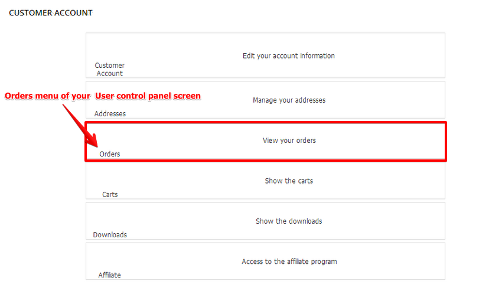This screenshot has height=294, width=489.
Task: Select Manage your addresses
Action: (x=289, y=100)
